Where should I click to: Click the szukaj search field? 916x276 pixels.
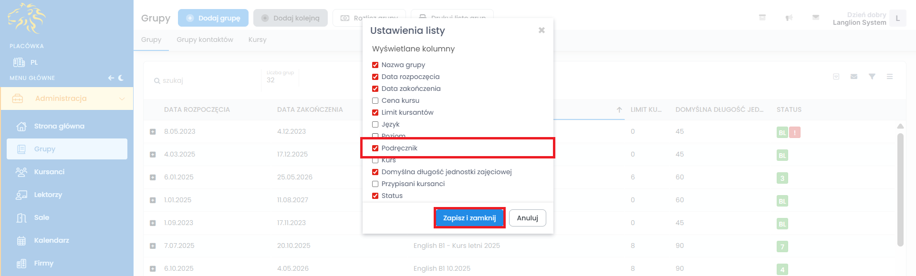coord(205,80)
